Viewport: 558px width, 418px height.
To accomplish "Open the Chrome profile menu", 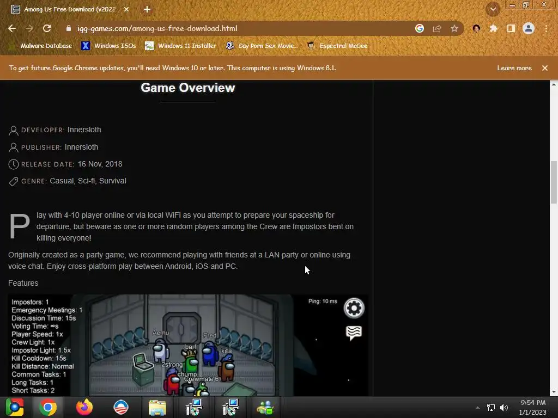I will pos(529,28).
